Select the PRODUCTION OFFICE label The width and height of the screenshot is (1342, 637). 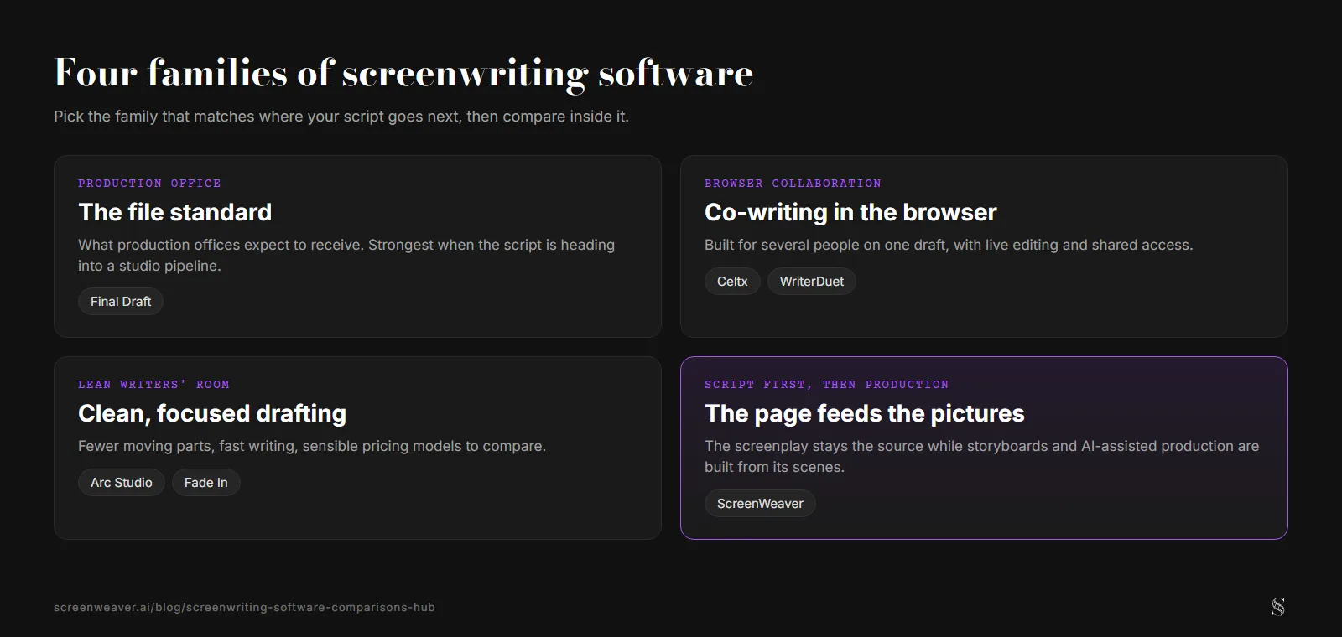click(x=150, y=184)
